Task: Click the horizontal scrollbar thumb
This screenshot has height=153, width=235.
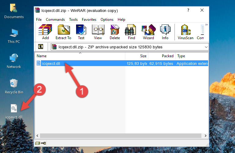Action: (x=120, y=136)
